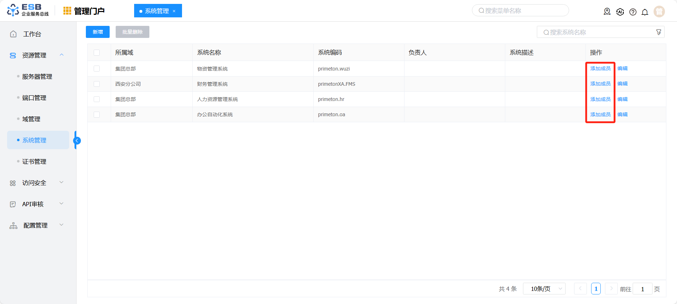Open the notification bell icon
The image size is (677, 304).
[x=645, y=12]
